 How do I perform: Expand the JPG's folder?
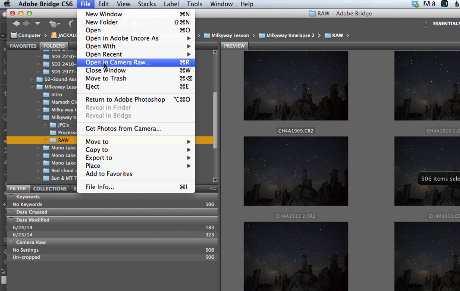[x=45, y=125]
